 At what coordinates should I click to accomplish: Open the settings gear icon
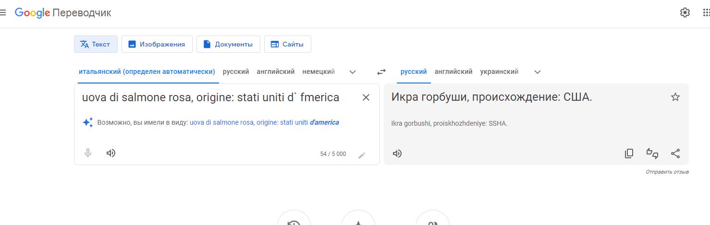[x=685, y=12]
